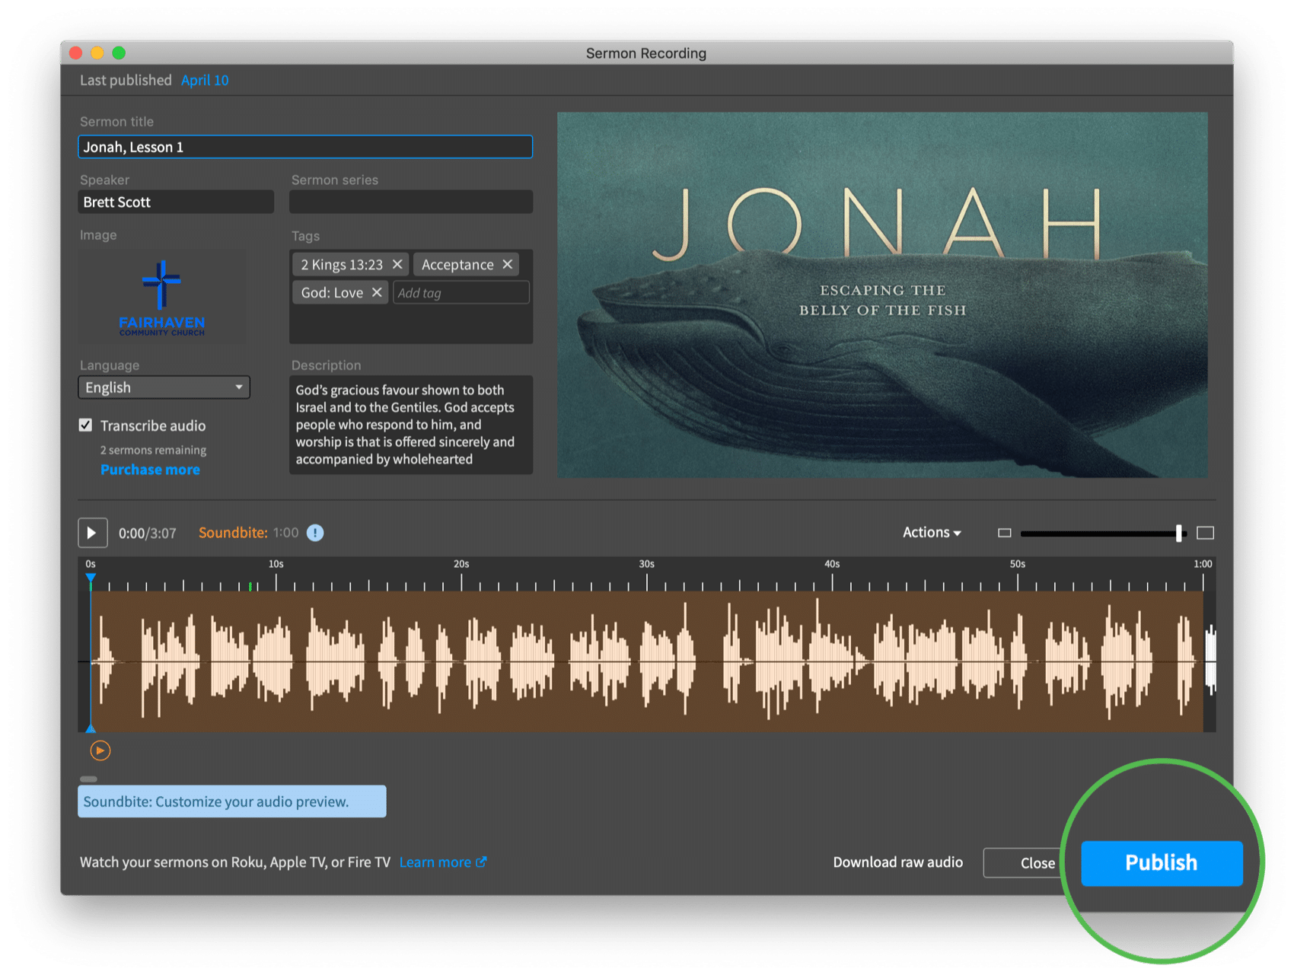Click the Add tag input field
Image resolution: width=1294 pixels, height=975 pixels.
pyautogui.click(x=461, y=293)
